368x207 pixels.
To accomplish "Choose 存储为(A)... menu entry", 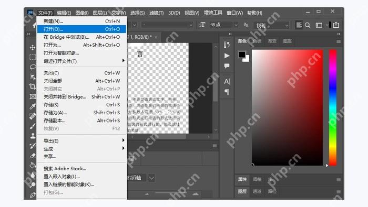I will click(81, 113).
